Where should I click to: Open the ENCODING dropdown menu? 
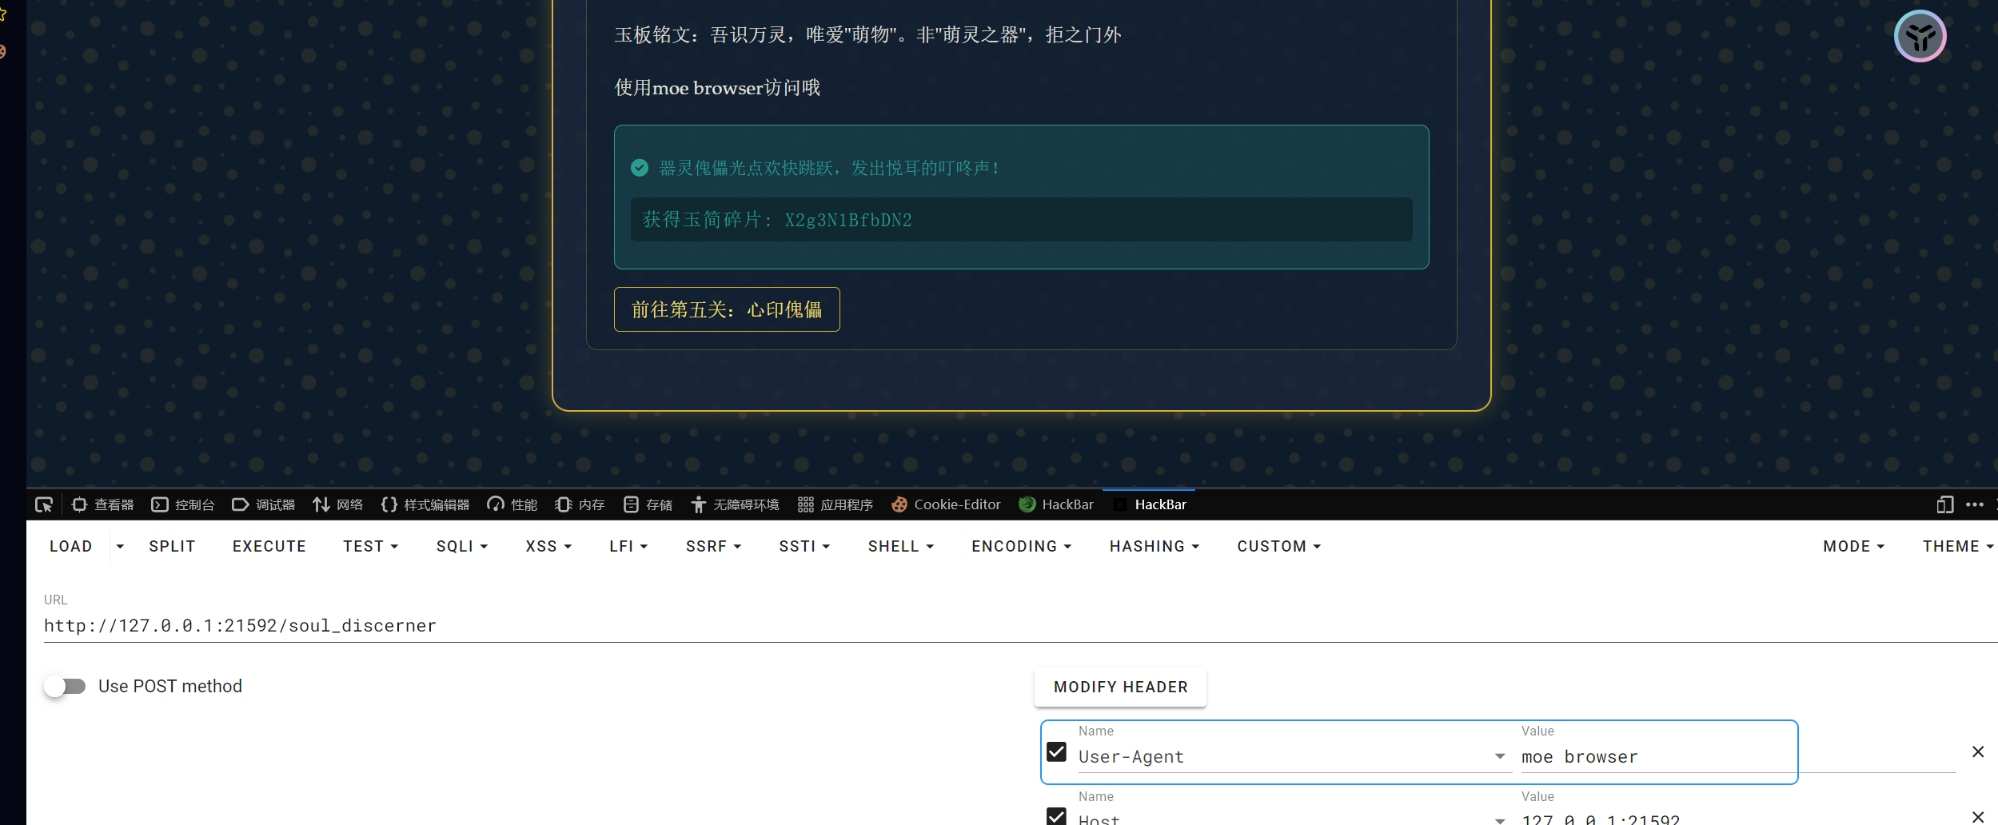[x=1022, y=546]
